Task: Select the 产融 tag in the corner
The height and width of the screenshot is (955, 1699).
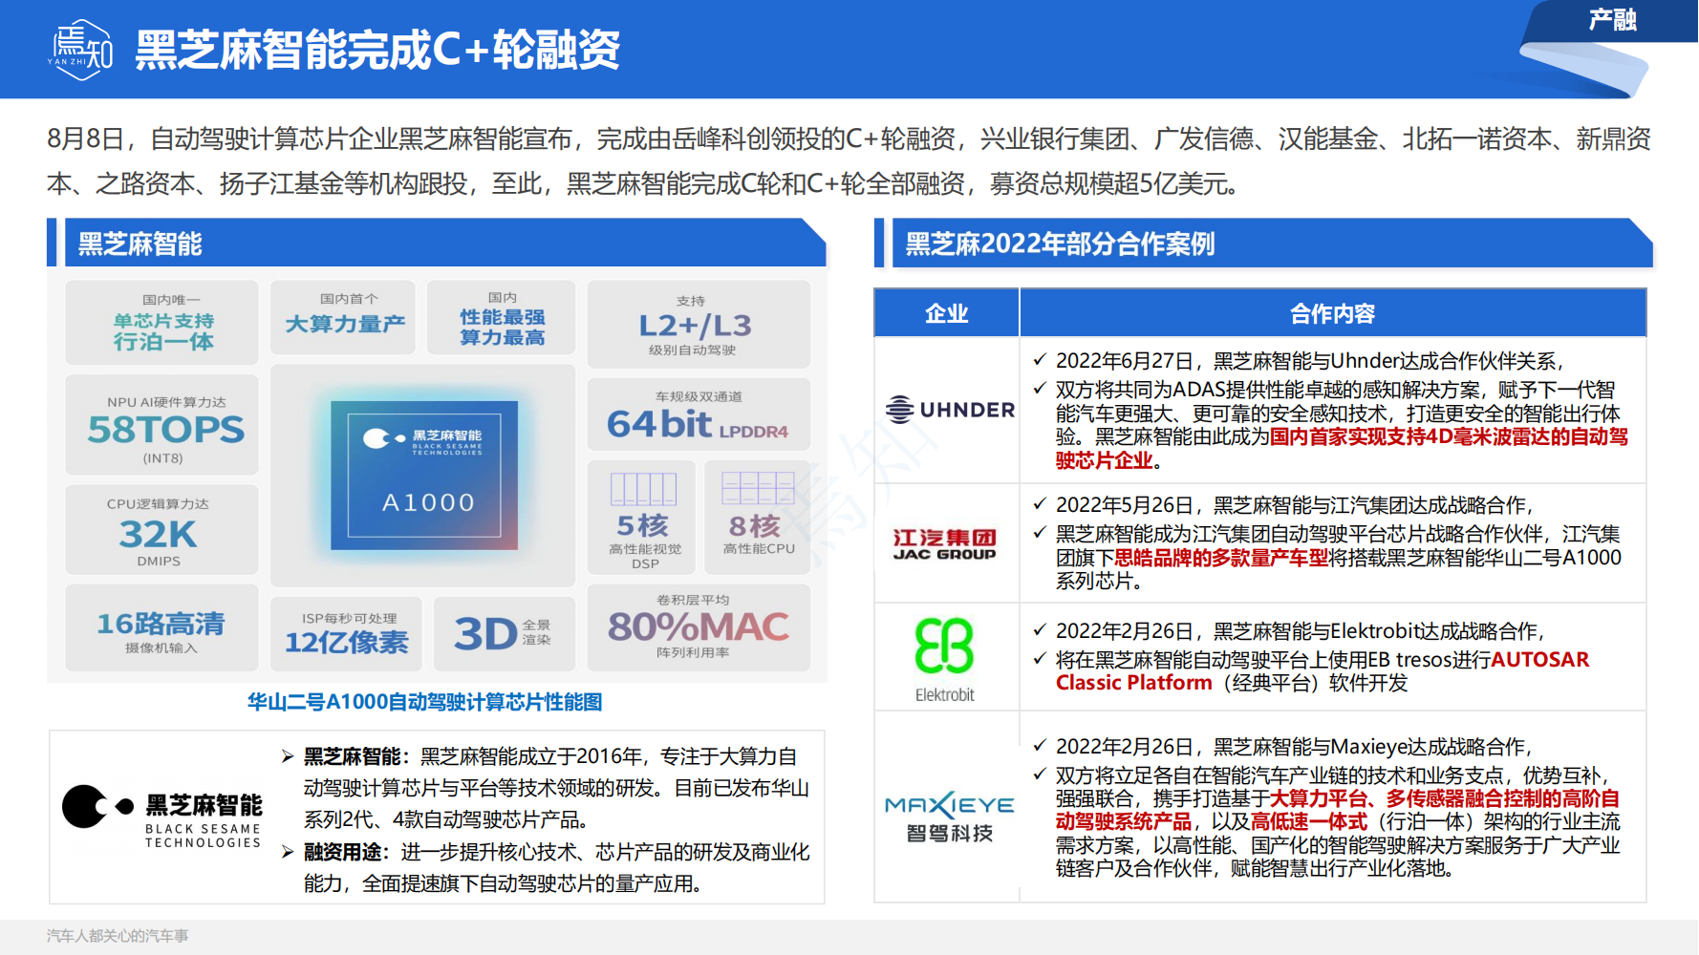Action: [x=1612, y=20]
